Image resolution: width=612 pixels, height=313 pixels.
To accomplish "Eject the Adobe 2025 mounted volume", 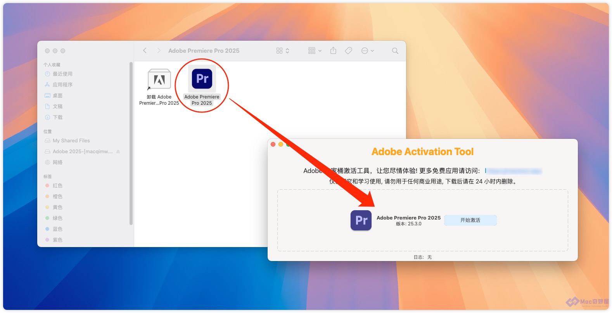I will point(118,151).
